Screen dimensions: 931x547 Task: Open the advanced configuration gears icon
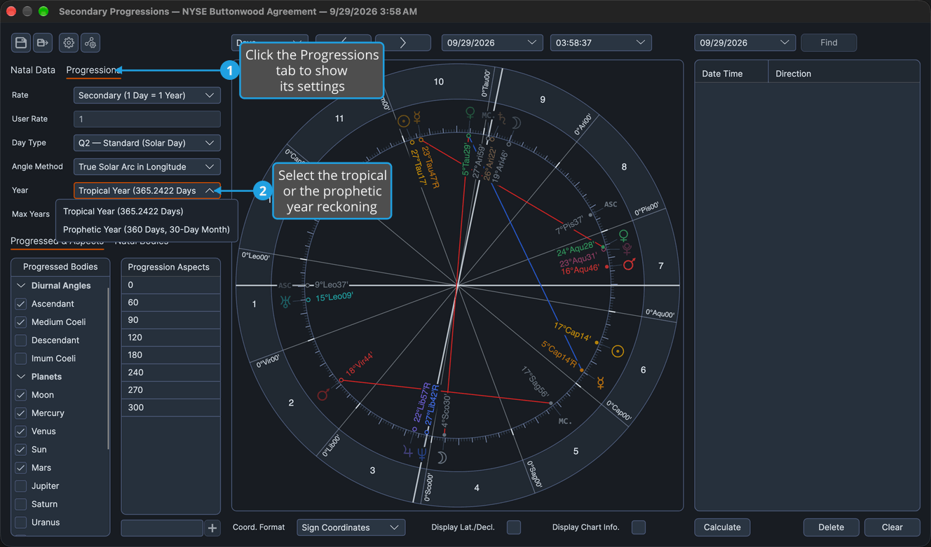pyautogui.click(x=90, y=43)
